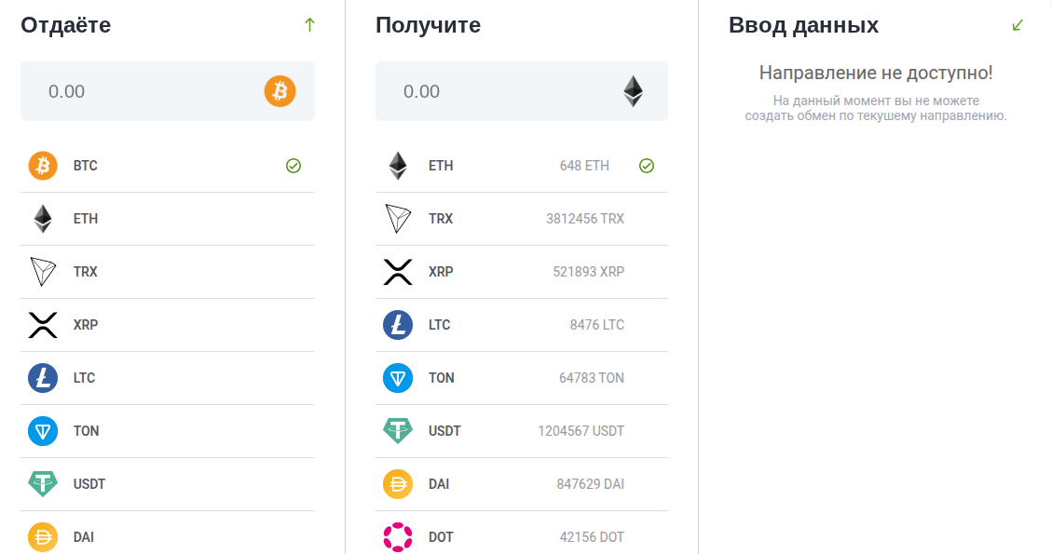Pick the USDT Tether icon under Получите
Image resolution: width=1052 pixels, height=554 pixels.
pyautogui.click(x=398, y=430)
